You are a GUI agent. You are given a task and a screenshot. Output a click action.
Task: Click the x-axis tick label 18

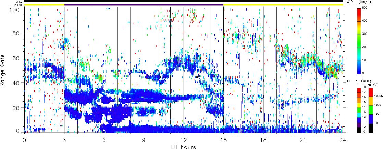pyautogui.click(x=263, y=140)
